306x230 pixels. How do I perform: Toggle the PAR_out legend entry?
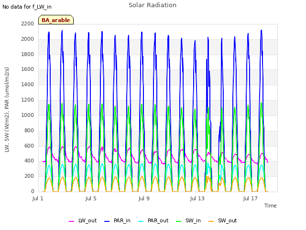coord(153,221)
